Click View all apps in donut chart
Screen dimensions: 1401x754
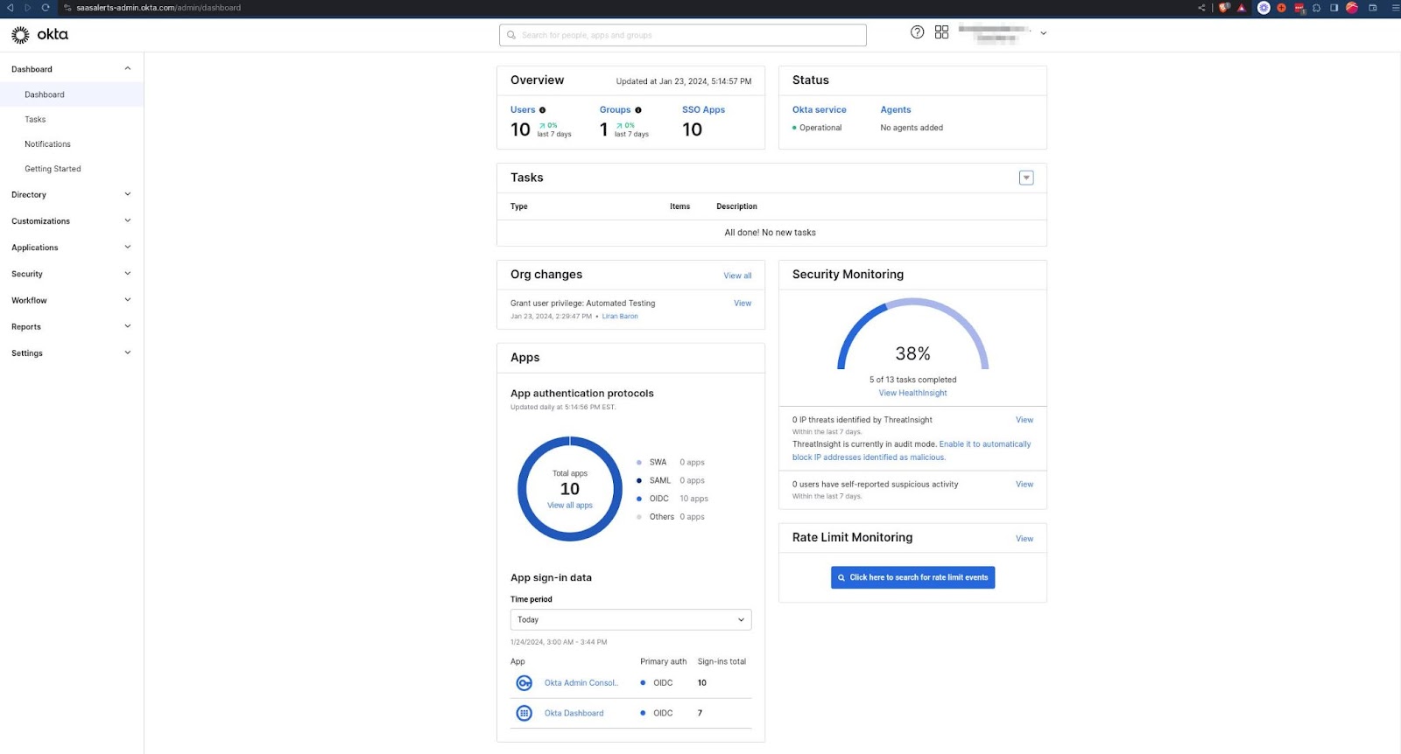[x=570, y=506]
